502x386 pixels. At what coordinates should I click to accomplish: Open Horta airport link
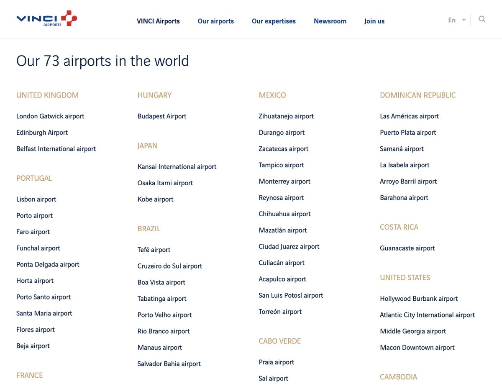click(x=35, y=281)
